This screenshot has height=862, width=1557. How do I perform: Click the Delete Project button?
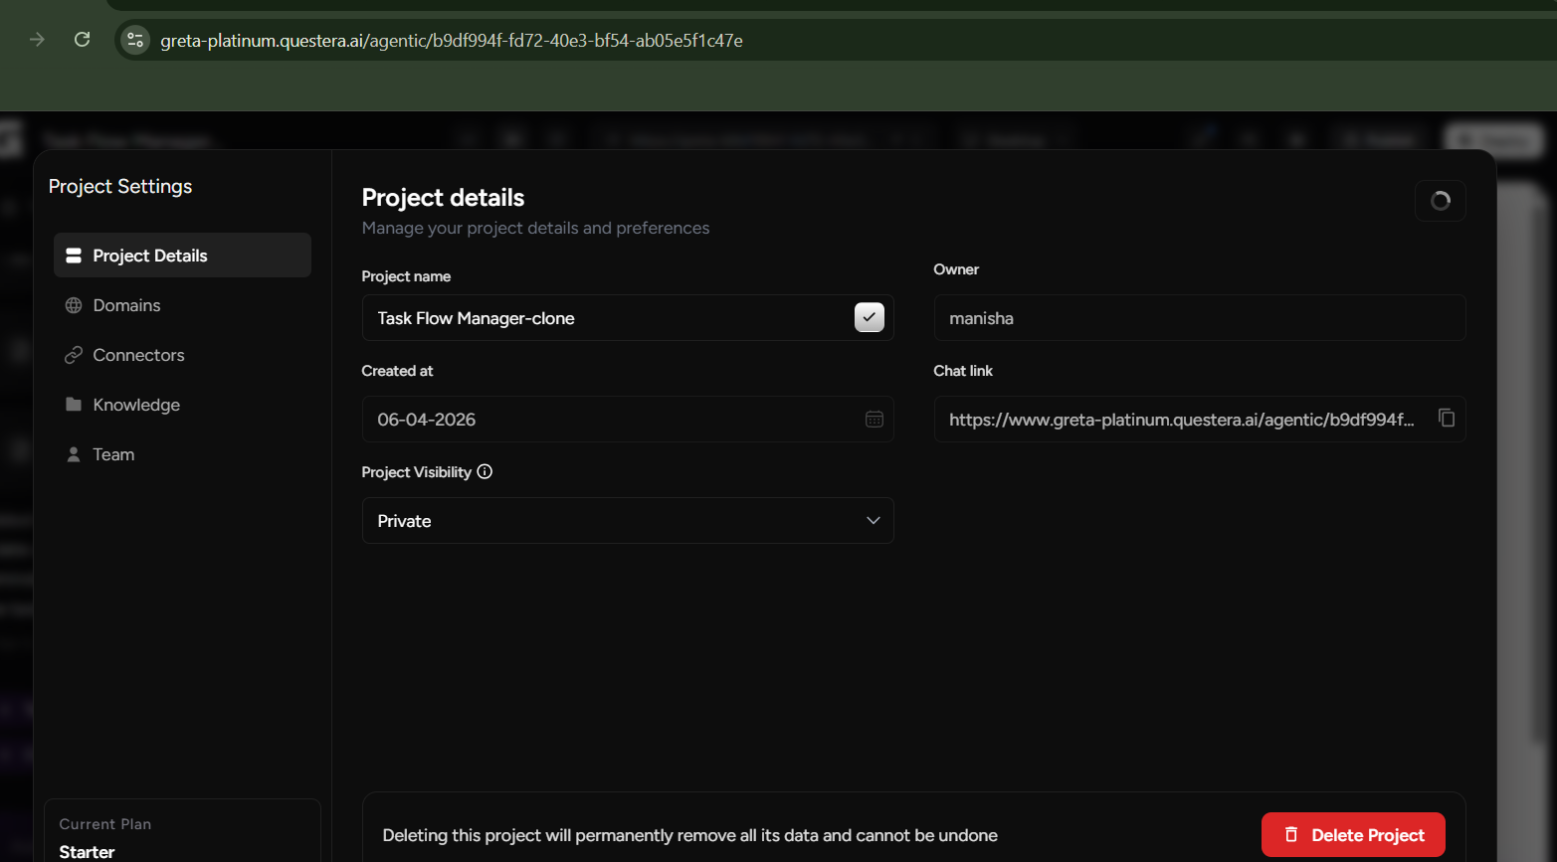1353,835
